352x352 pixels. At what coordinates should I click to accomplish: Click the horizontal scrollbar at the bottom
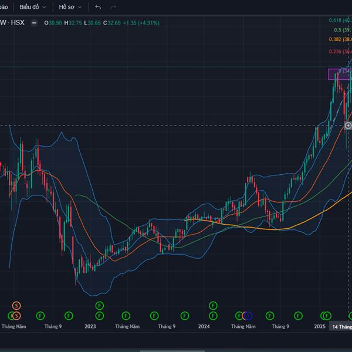coord(172,351)
